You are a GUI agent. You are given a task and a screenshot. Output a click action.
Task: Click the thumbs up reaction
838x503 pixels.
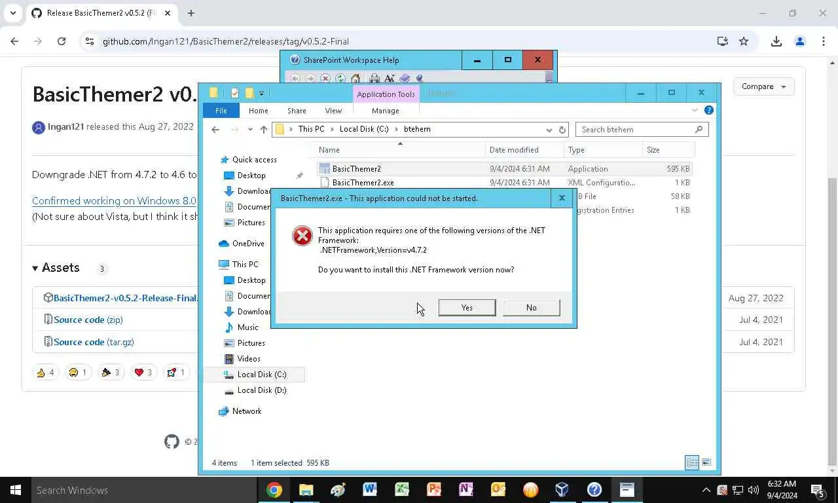(45, 373)
